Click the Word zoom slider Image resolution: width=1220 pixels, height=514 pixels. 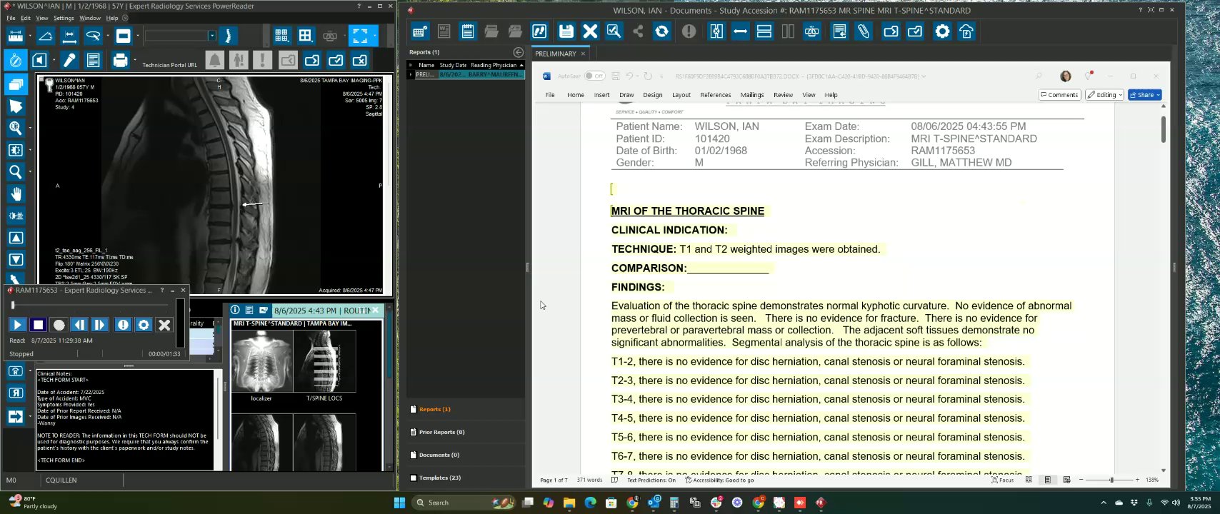click(x=1111, y=480)
